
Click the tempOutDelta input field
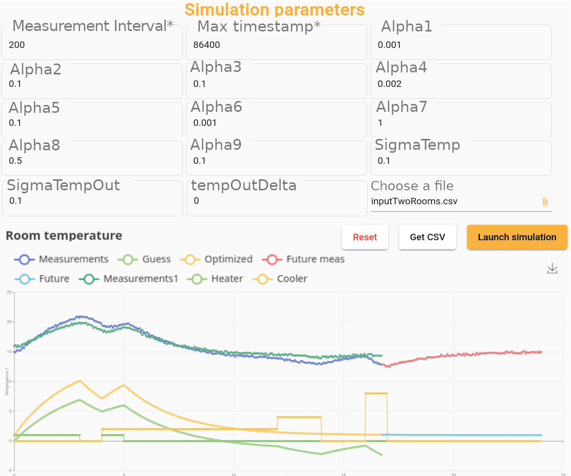[x=276, y=201]
